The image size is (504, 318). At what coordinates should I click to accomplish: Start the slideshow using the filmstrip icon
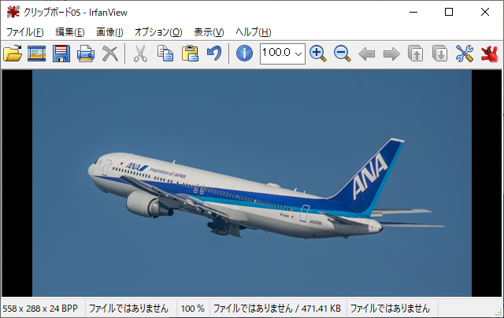click(37, 54)
